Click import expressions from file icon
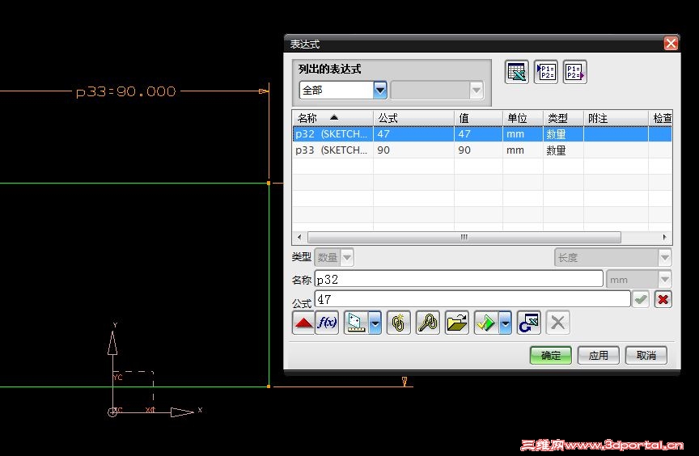The height and width of the screenshot is (456, 699). point(545,72)
